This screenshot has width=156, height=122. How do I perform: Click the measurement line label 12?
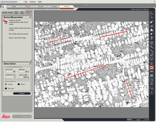tap(59, 40)
